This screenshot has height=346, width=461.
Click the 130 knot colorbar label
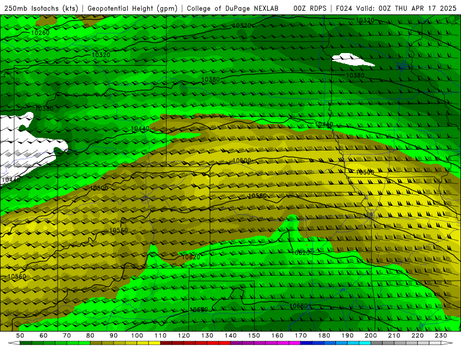pyautogui.click(x=207, y=336)
